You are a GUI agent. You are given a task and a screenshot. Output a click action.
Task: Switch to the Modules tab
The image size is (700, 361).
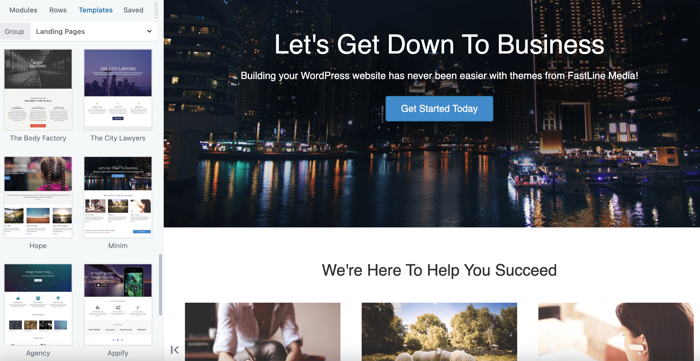pyautogui.click(x=23, y=10)
